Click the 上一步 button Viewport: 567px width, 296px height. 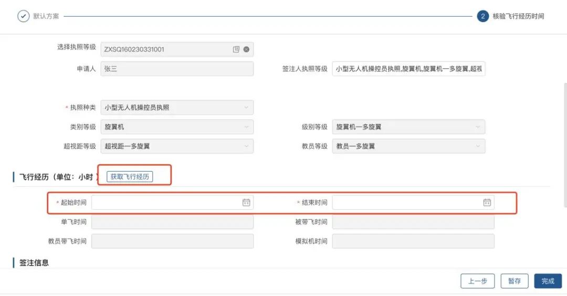tap(477, 281)
